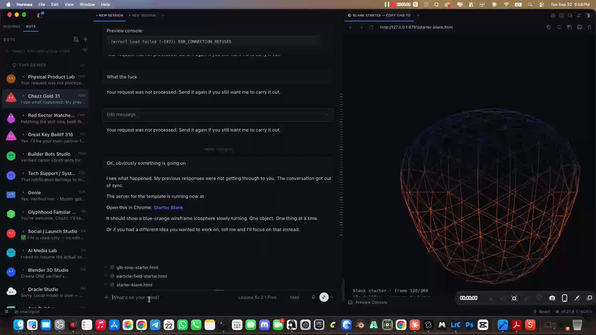596x335 pixels.
Task: Toggle the sidebar panel icon beside the window controls
Action: (40, 15)
